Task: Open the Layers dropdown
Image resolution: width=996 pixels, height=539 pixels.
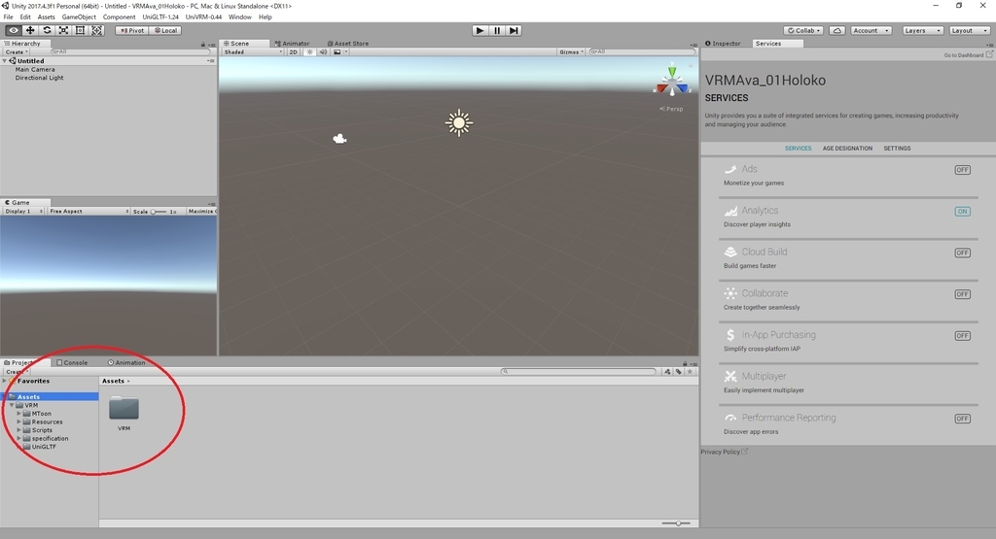Action: [x=922, y=30]
